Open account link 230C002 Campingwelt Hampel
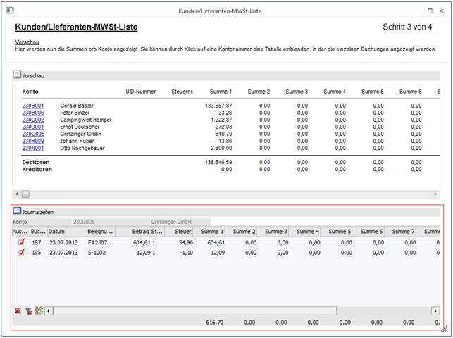Screen dimensions: 453x338 (33, 120)
